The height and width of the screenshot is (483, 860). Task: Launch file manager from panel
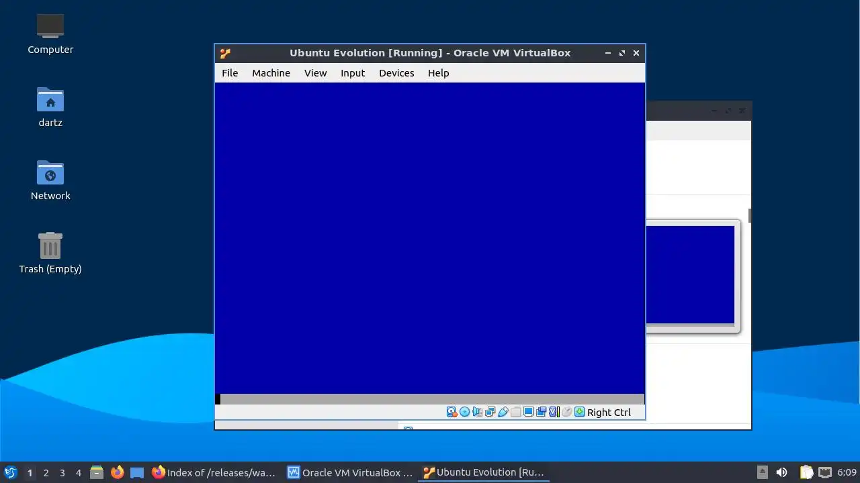tap(97, 472)
